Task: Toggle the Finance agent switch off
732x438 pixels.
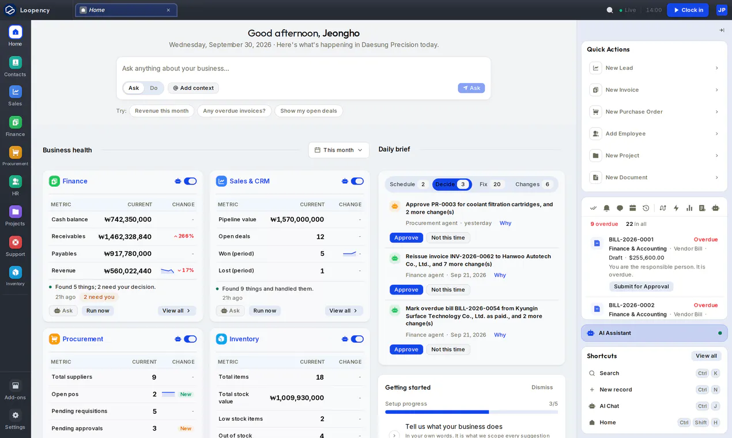Action: [190, 181]
